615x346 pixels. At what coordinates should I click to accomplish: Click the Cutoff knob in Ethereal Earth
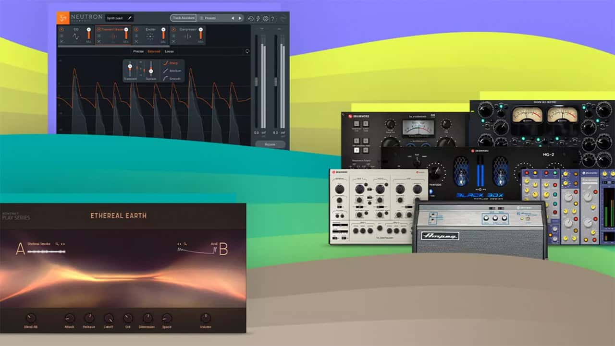pyautogui.click(x=109, y=318)
